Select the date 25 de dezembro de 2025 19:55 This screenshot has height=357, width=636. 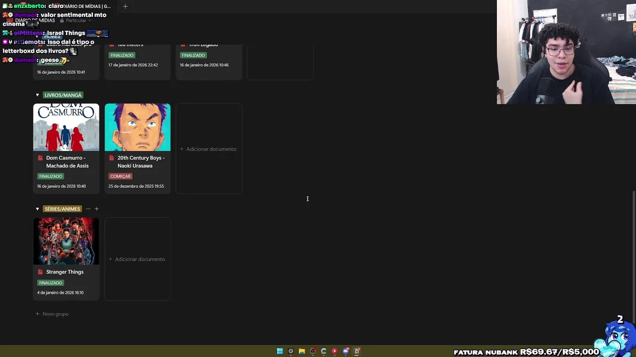(x=136, y=186)
